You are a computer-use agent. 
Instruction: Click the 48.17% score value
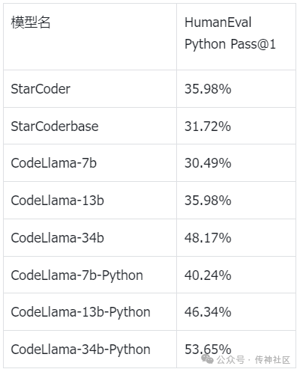(x=208, y=238)
